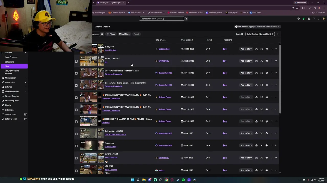Select the Smooches clip checkbox
The image size is (327, 183).
pos(76,146)
